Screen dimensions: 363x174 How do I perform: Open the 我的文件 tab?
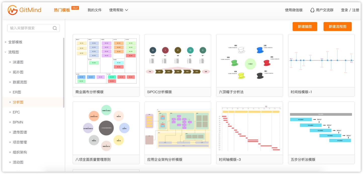(94, 10)
